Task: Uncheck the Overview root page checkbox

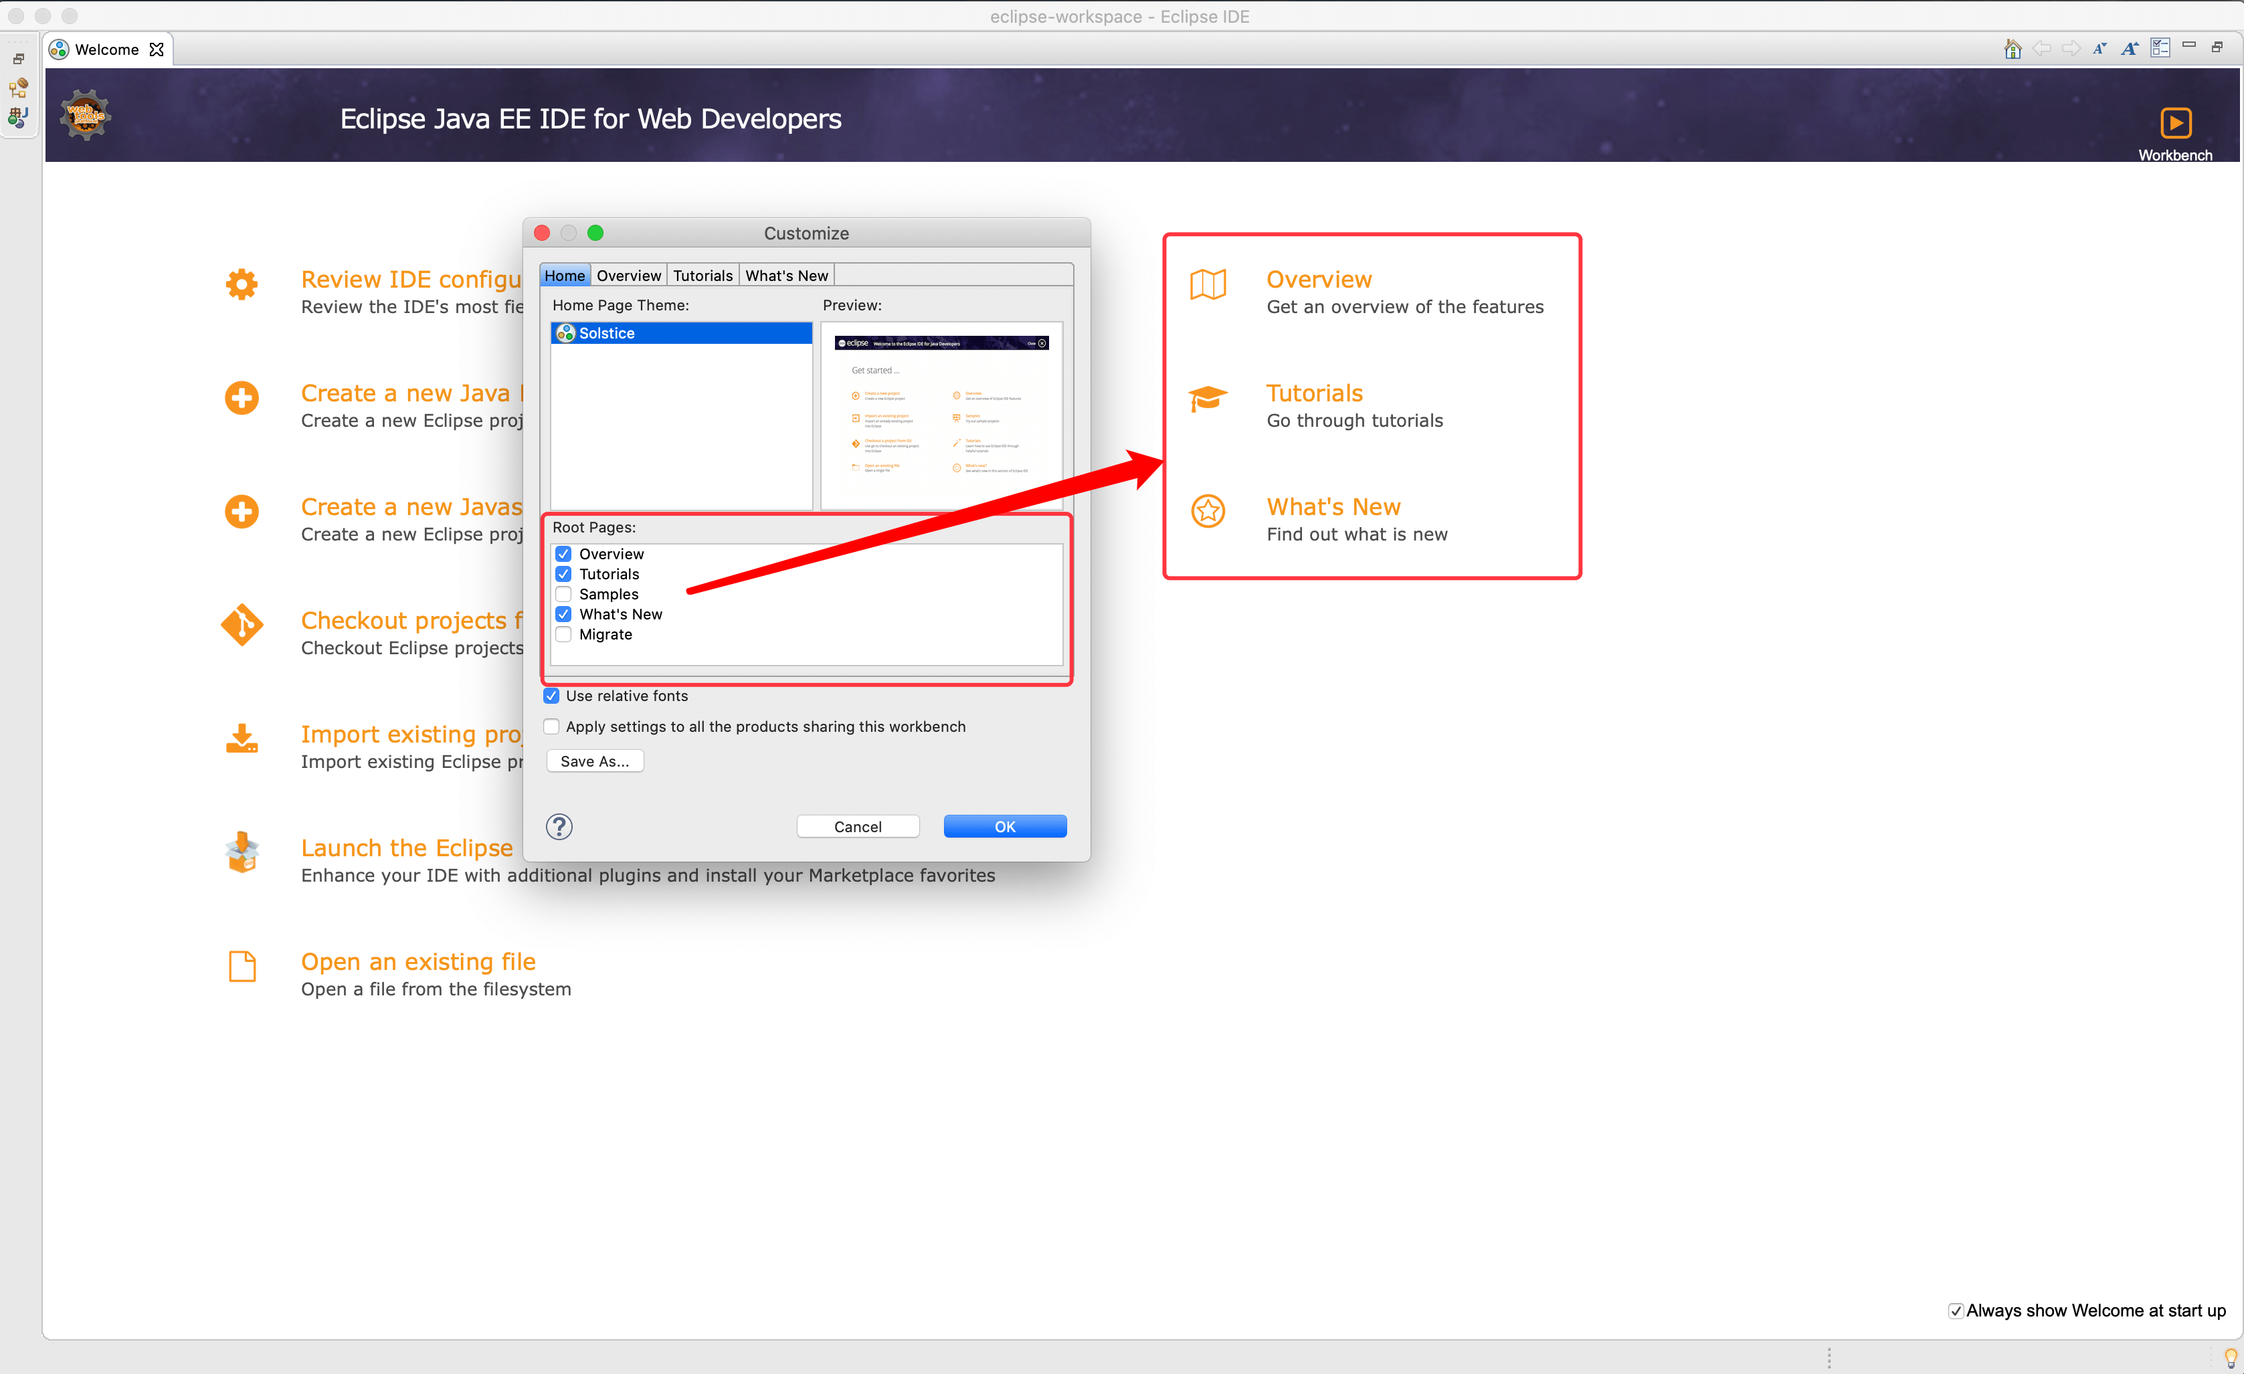Action: pyautogui.click(x=564, y=554)
